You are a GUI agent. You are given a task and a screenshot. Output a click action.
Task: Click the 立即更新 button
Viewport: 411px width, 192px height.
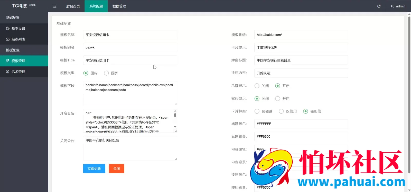pyautogui.click(x=94, y=168)
